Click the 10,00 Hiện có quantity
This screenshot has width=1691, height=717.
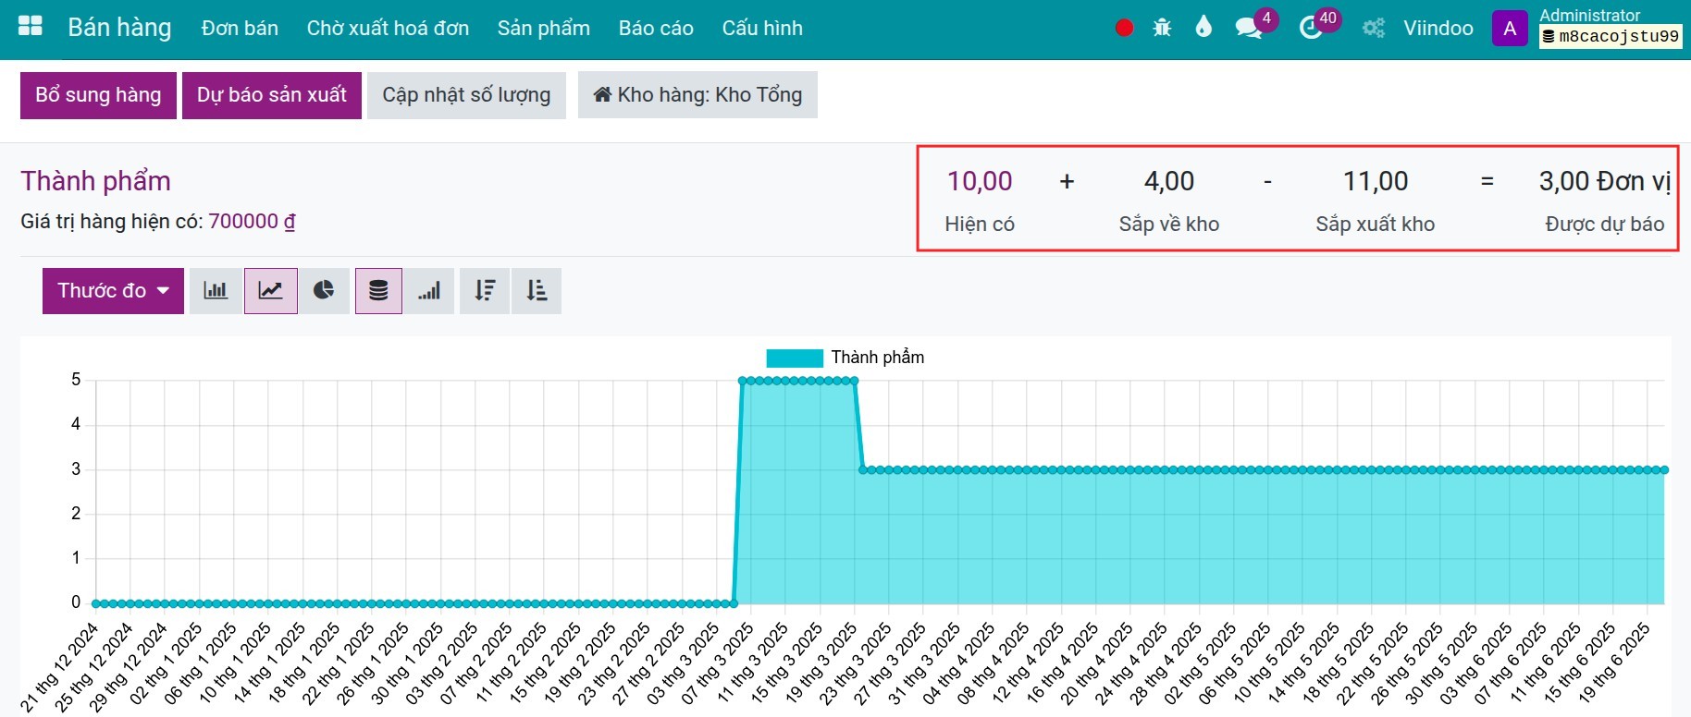980,181
